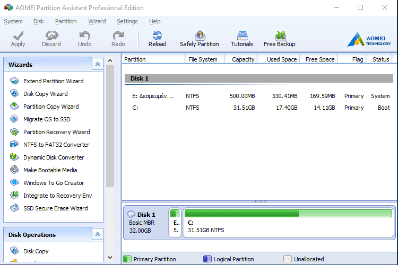
Task: Click the Disk Copy Wizard icon
Action: [14, 94]
